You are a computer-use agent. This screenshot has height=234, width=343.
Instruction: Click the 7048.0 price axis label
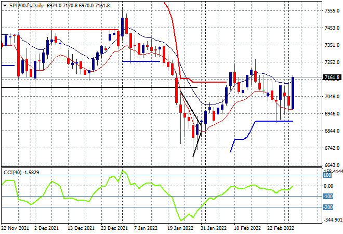pos(332,97)
